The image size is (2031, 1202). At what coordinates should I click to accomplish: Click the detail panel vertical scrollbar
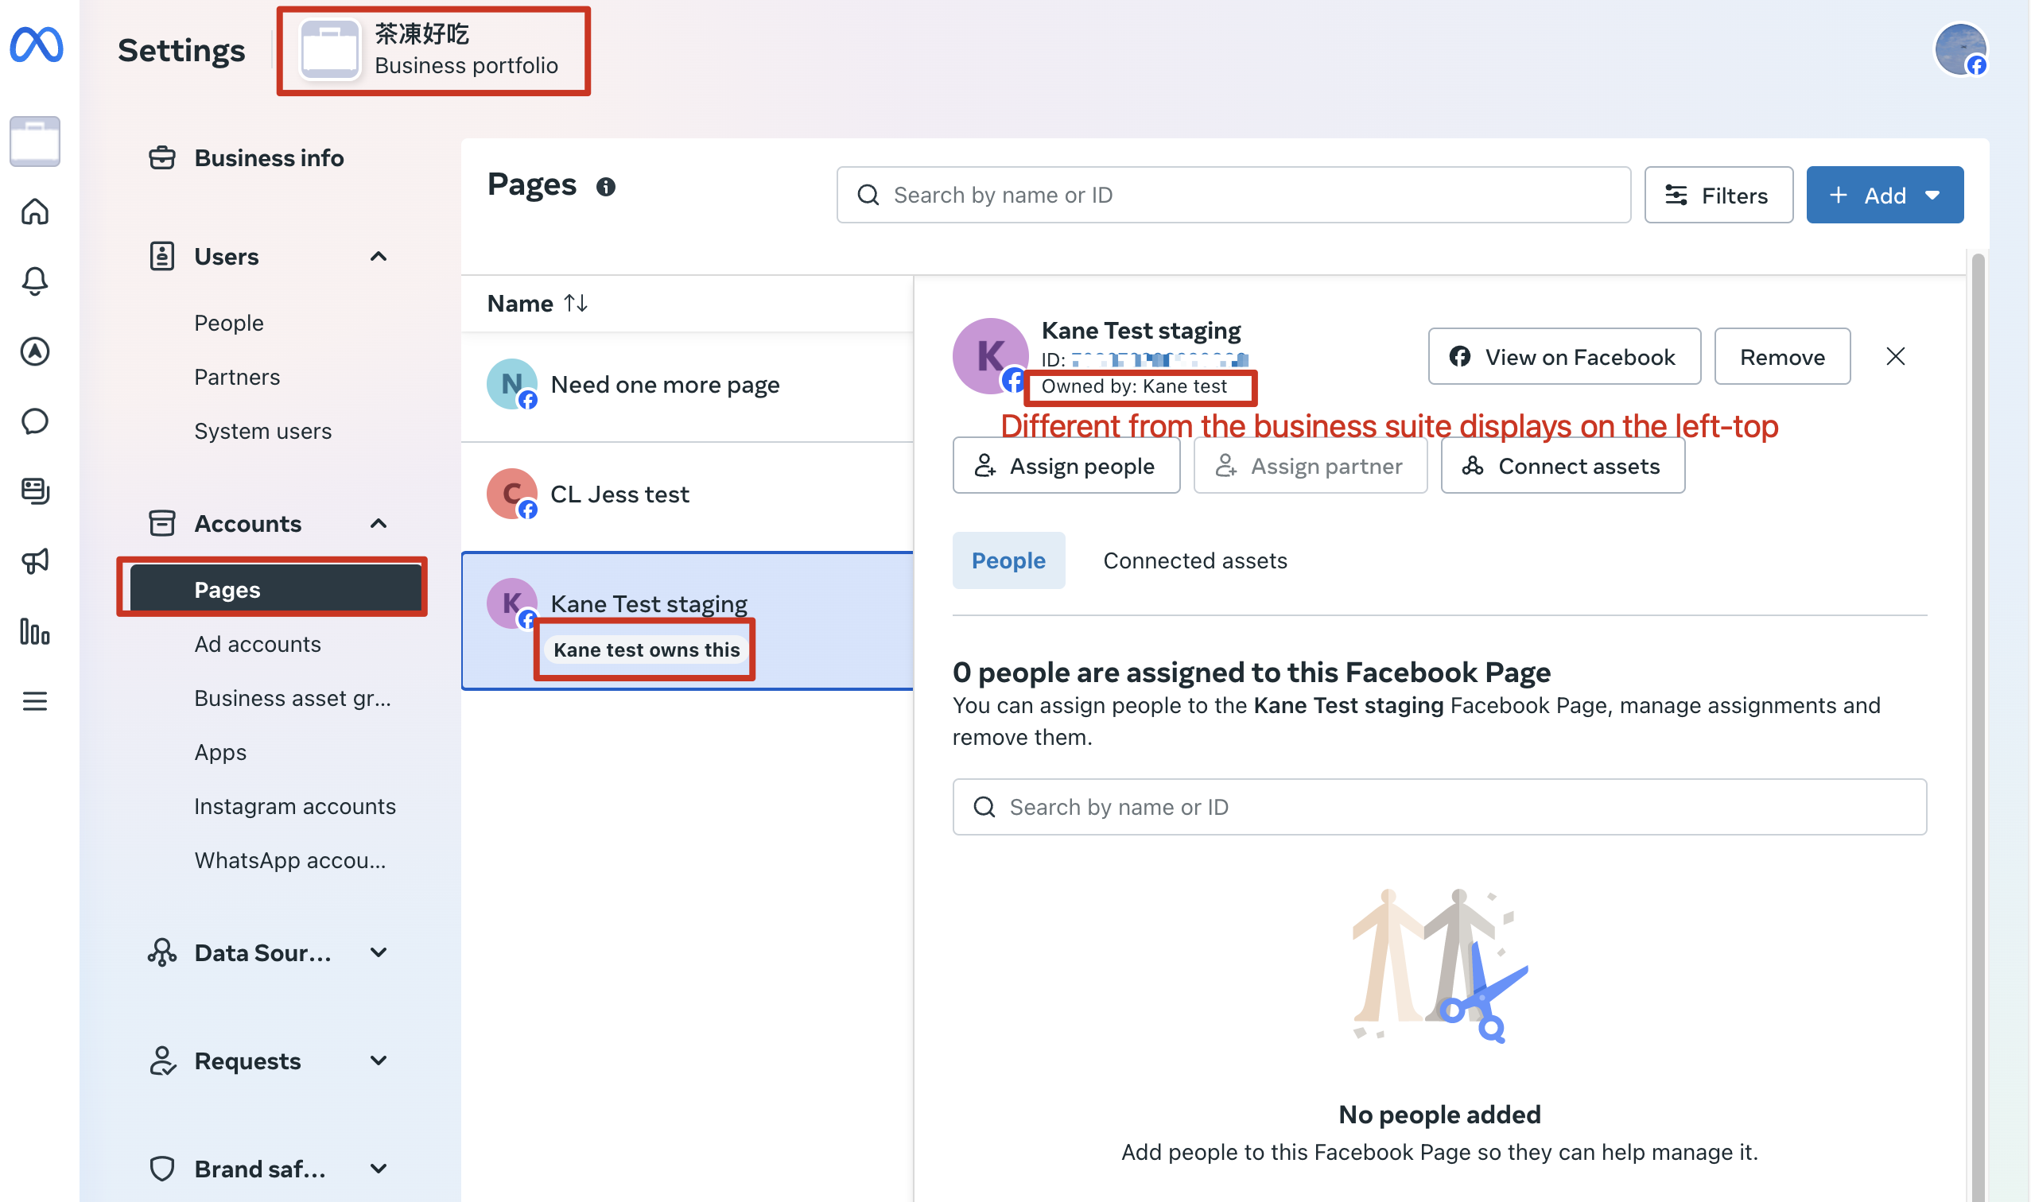(1978, 727)
